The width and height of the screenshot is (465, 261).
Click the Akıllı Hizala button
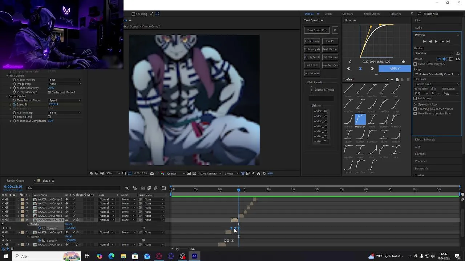312,41
